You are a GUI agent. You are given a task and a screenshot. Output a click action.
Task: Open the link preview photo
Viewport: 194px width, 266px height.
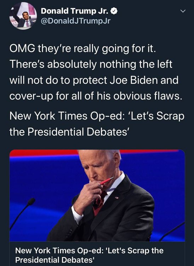point(97,195)
